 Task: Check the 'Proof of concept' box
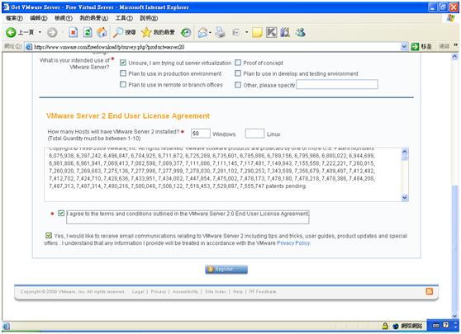[x=238, y=63]
